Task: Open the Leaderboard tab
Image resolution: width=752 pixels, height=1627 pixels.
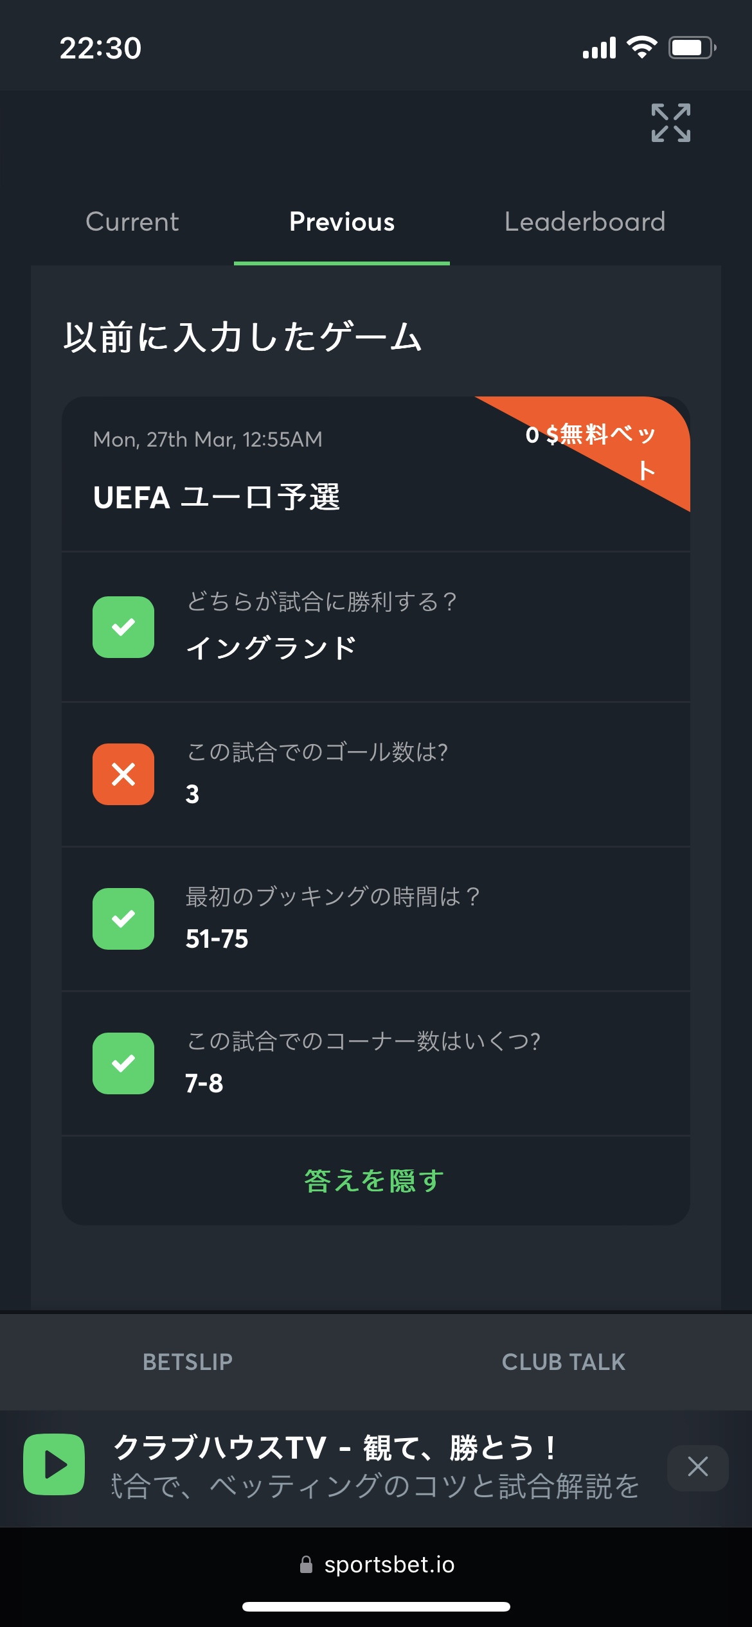Action: (585, 222)
